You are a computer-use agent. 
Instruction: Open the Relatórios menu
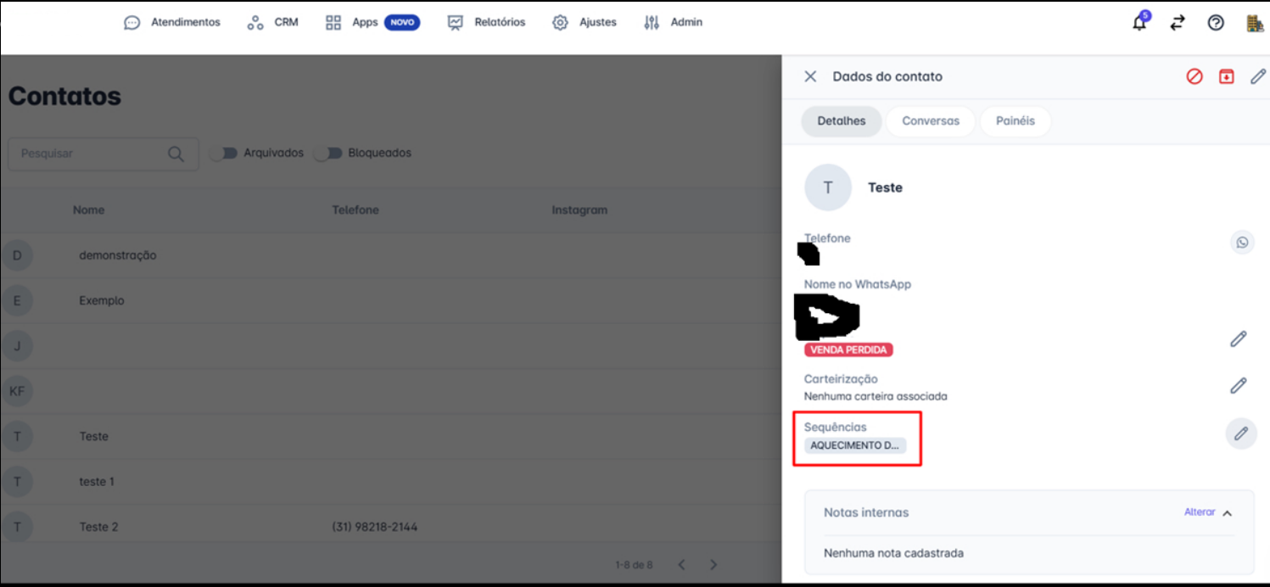pyautogui.click(x=487, y=23)
